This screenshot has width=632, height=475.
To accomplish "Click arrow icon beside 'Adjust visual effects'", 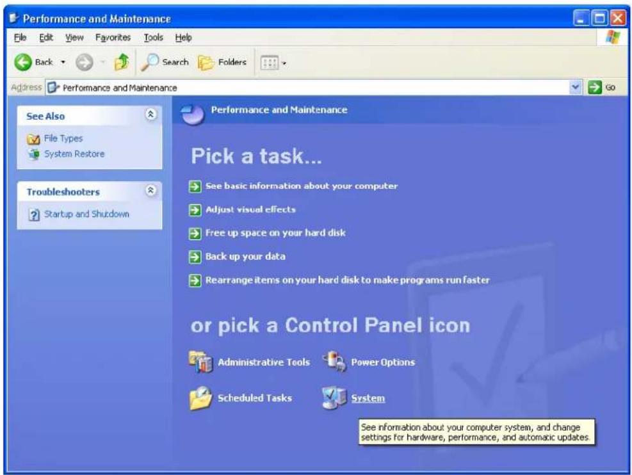I will click(x=195, y=210).
